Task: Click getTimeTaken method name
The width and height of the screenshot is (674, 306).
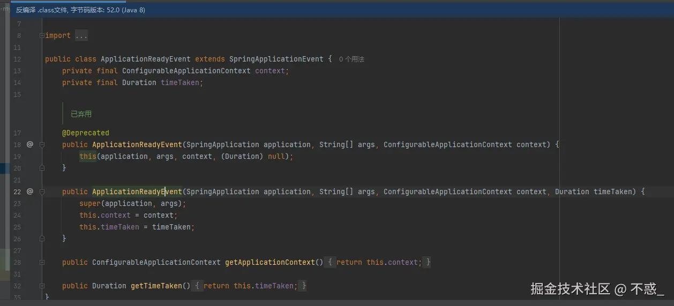Action: [x=156, y=286]
